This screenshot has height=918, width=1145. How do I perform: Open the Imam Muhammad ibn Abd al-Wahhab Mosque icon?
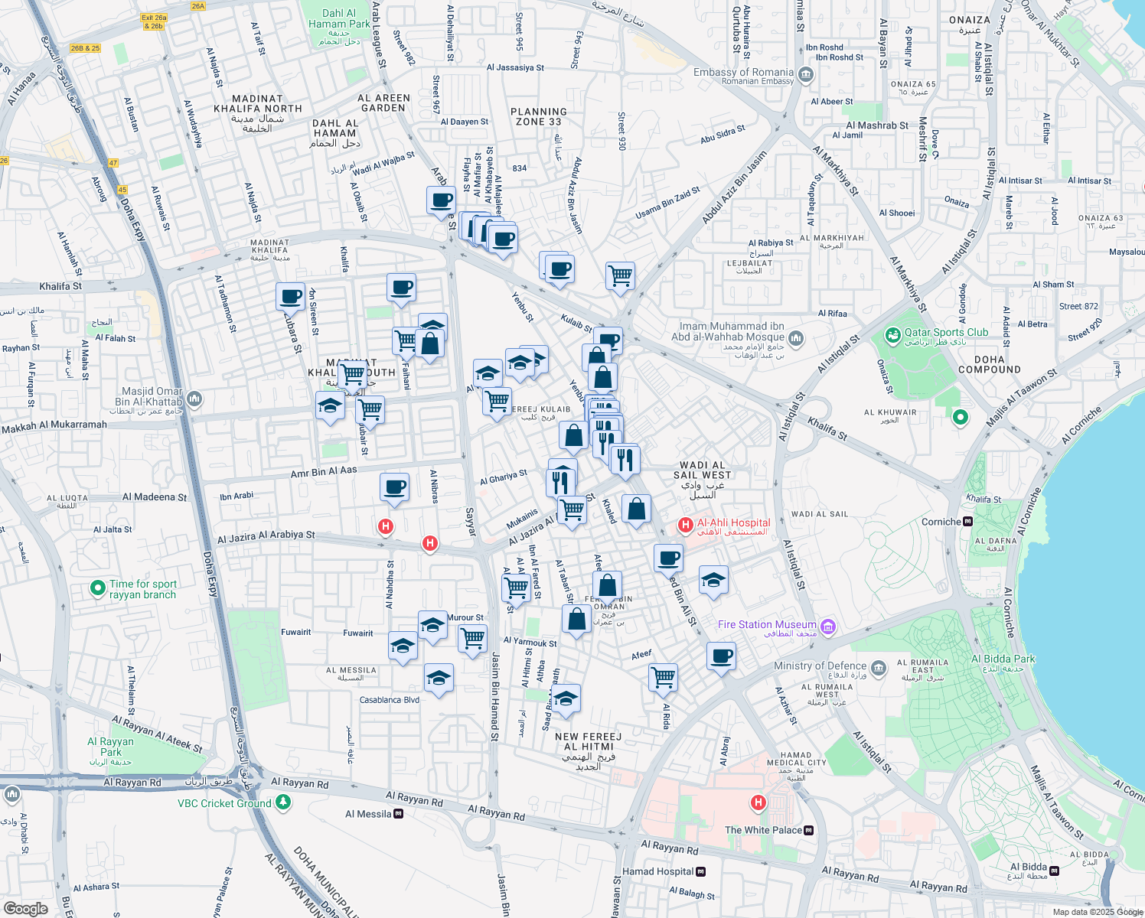click(x=796, y=338)
